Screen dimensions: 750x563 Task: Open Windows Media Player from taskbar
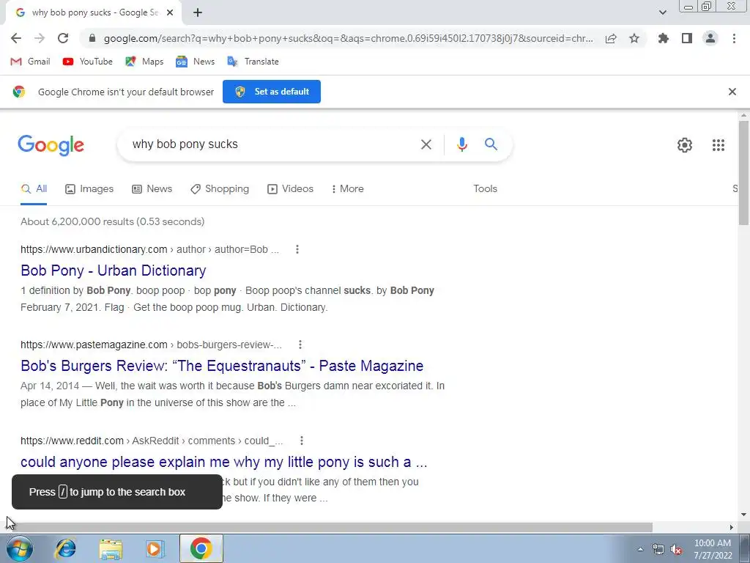155,548
